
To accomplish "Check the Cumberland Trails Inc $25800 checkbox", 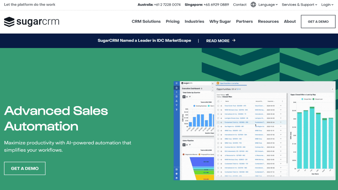I will (x=218, y=122).
